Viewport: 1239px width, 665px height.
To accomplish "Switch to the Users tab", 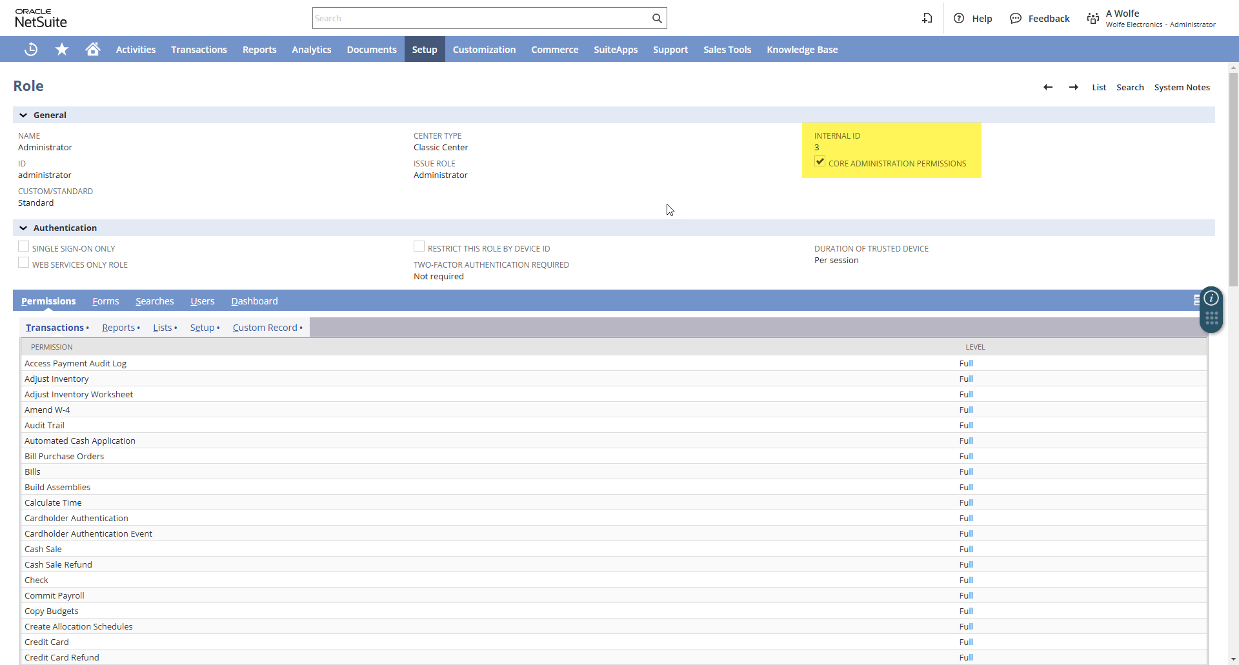I will tap(202, 301).
